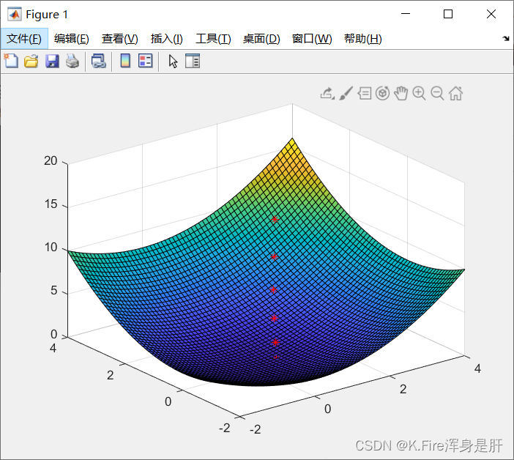
Task: Open the 窗口(W) menu
Action: click(x=312, y=39)
